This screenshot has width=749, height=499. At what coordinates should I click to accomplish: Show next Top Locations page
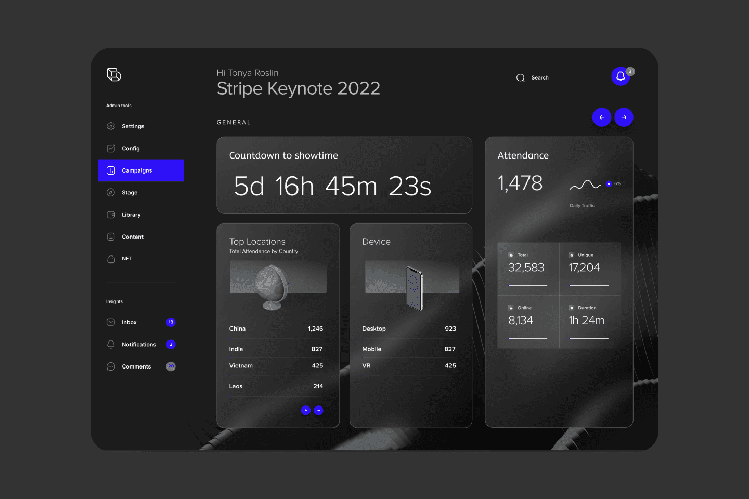tap(318, 410)
